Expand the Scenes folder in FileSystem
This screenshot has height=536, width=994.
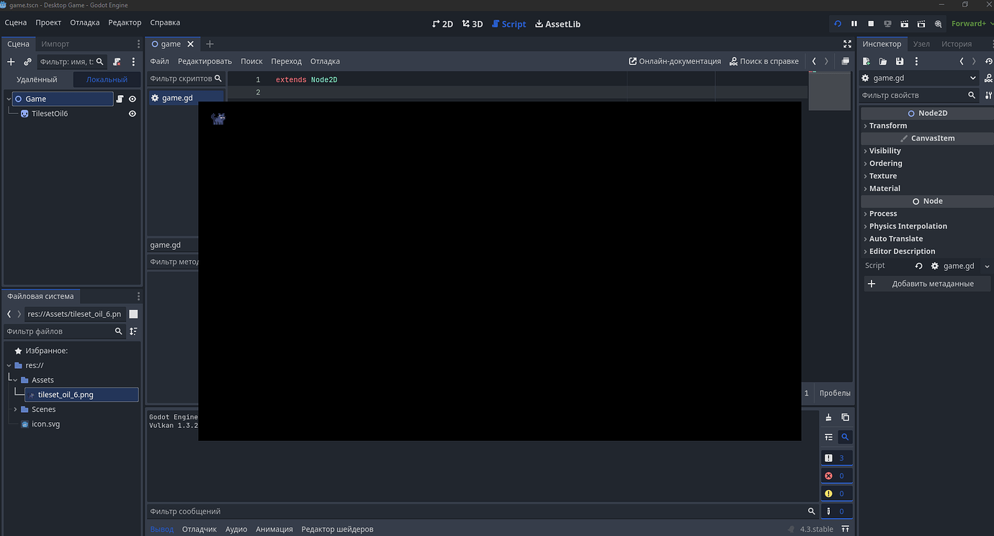tap(14, 408)
